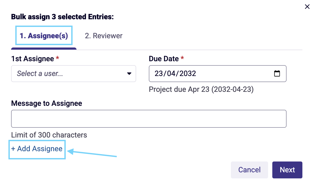This screenshot has width=314, height=190.
Task: Switch to the 2. Reviewer tab
Action: pos(103,36)
